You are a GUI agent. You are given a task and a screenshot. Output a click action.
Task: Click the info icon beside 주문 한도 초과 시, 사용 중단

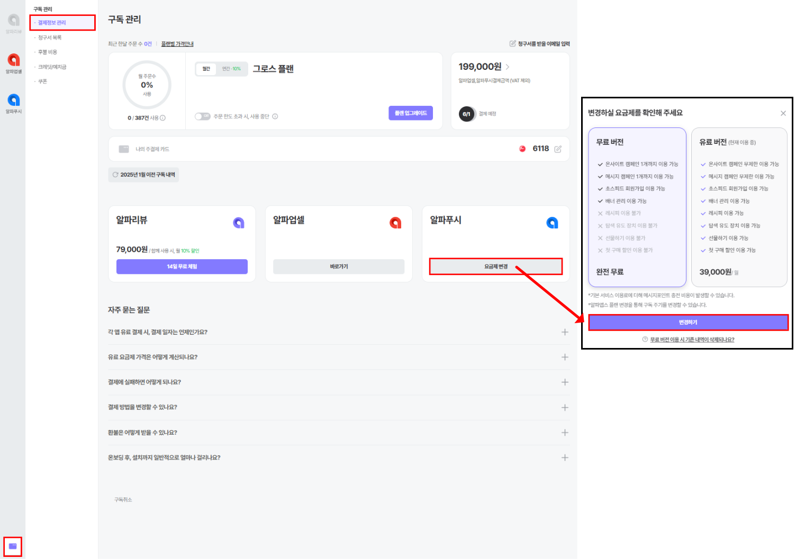click(275, 116)
